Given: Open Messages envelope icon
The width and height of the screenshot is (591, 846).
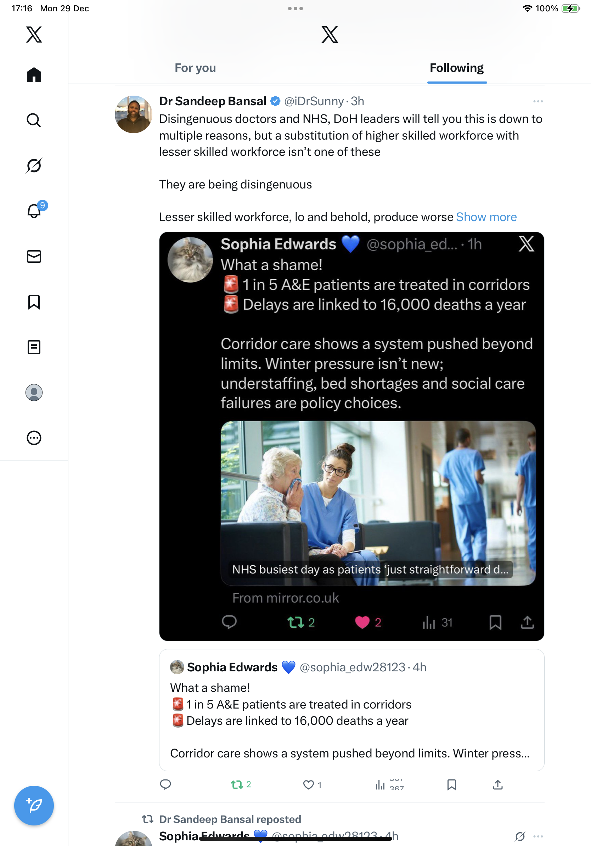Looking at the screenshot, I should point(34,256).
